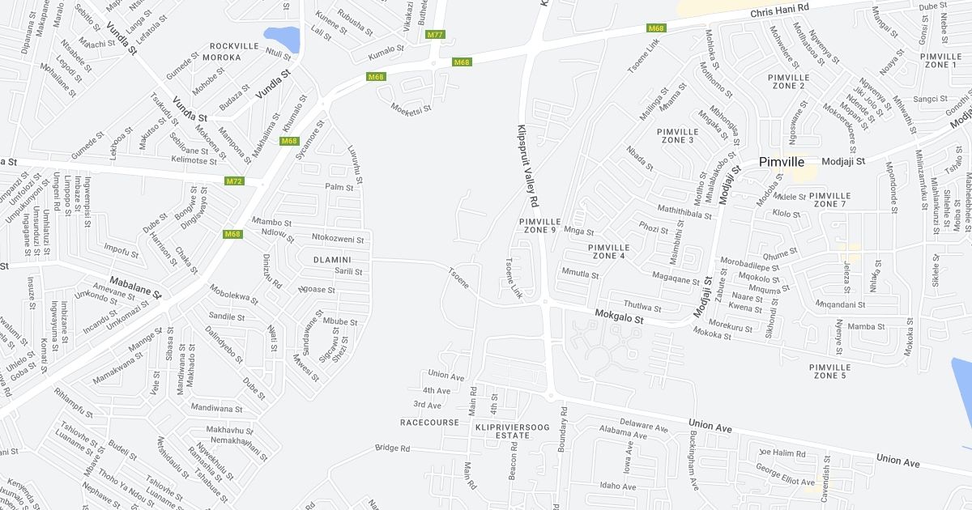Select the Pimville place label
Image resolution: width=972 pixels, height=510 pixels.
pyautogui.click(x=782, y=162)
